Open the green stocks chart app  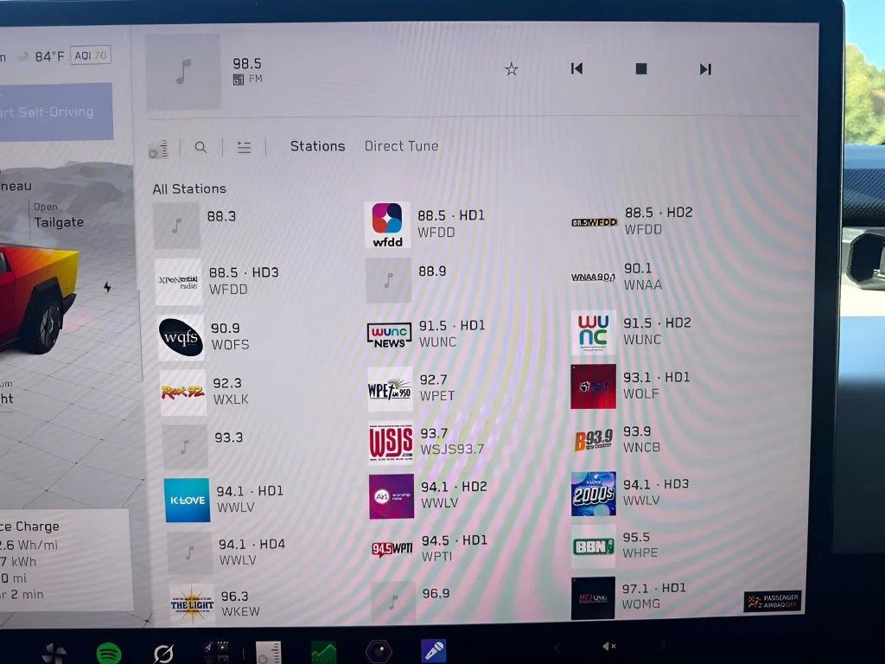(323, 652)
